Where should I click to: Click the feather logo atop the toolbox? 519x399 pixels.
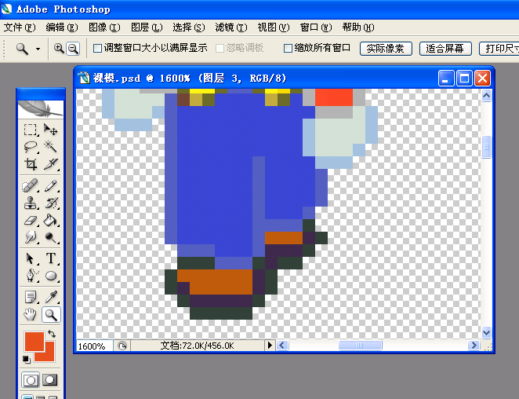[41, 109]
